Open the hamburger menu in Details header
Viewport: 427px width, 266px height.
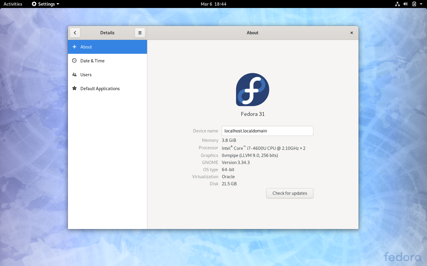tap(140, 33)
